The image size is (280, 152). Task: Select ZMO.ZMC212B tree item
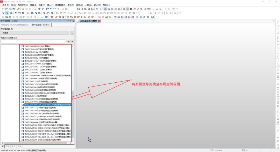point(36,81)
